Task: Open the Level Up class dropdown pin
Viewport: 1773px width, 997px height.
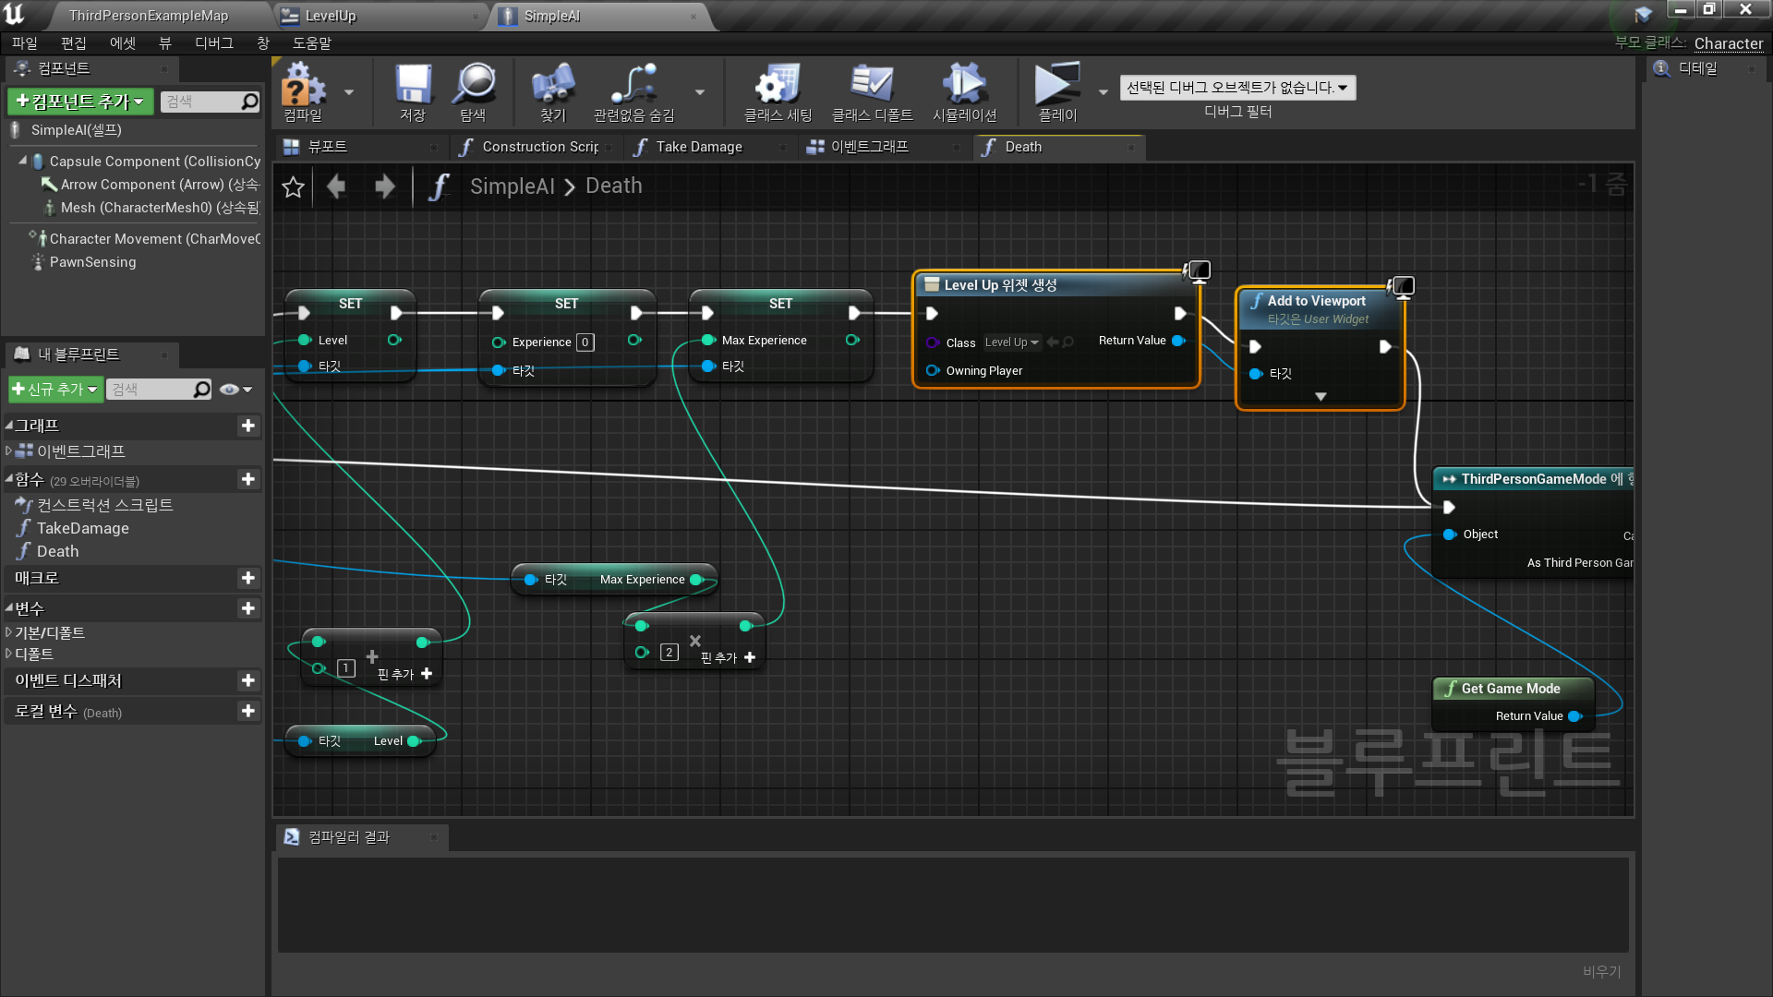Action: 1012,342
